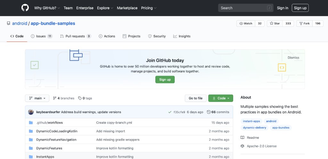Image resolution: width=328 pixels, height=159 pixels.
Task: Open keyboardsurfer's profile link
Action: point(48,112)
